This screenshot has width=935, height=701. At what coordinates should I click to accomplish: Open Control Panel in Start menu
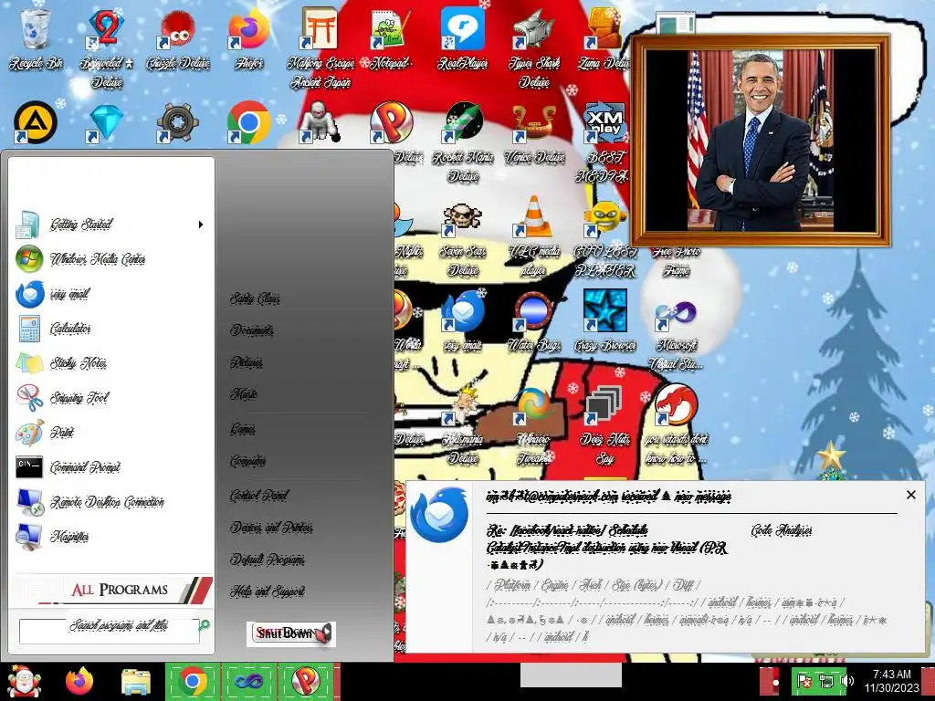click(259, 496)
